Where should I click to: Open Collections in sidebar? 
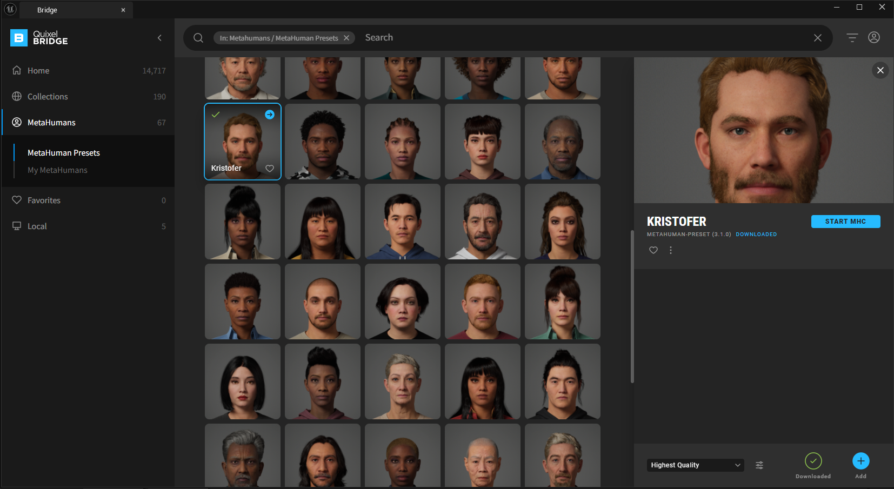pyautogui.click(x=88, y=97)
